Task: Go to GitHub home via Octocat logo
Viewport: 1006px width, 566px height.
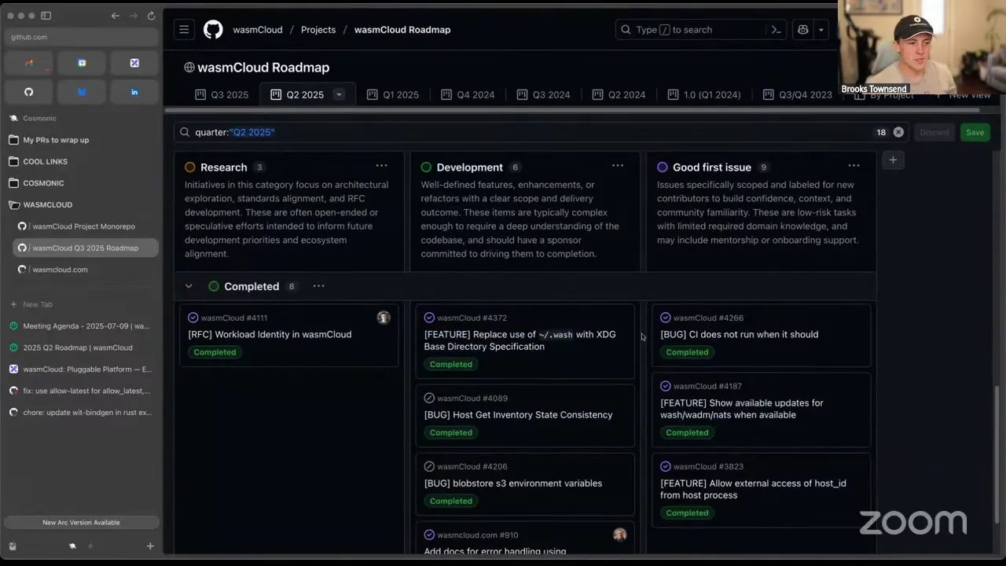Action: (x=213, y=30)
